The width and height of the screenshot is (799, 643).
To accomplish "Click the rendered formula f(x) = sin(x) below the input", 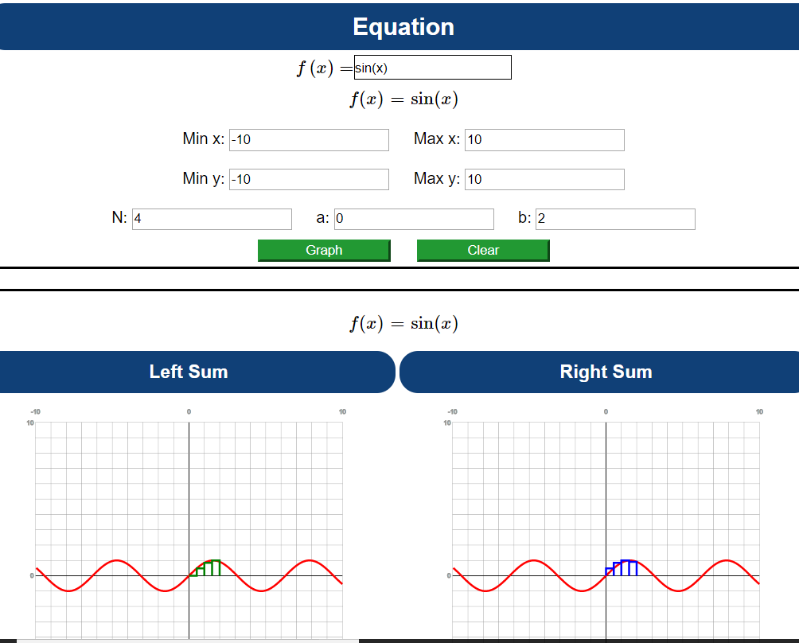I will [403, 99].
